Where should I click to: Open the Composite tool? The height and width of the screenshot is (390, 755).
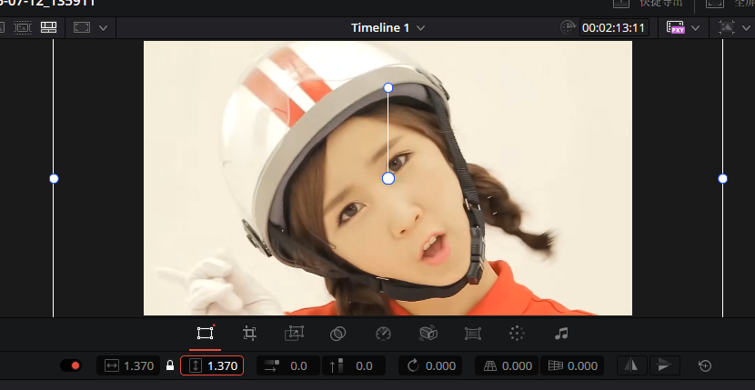coord(337,334)
